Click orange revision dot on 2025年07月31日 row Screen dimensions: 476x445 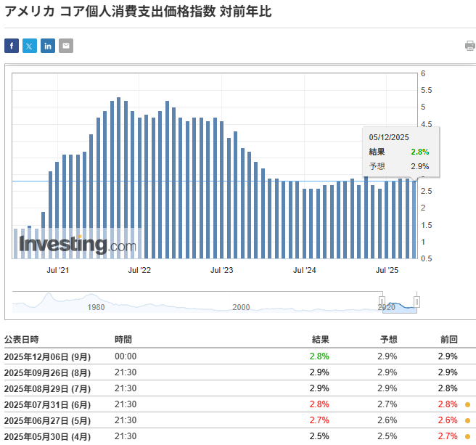coord(468,404)
